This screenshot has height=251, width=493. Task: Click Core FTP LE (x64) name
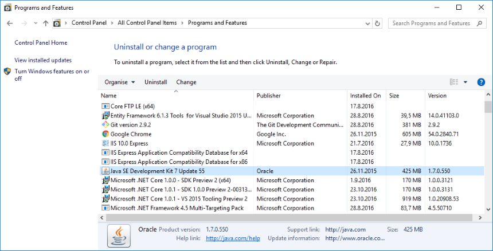(x=132, y=107)
